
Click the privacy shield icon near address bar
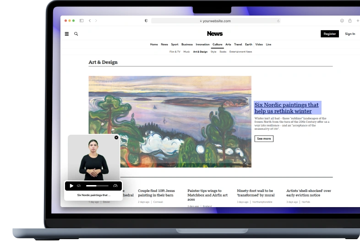tap(146, 21)
